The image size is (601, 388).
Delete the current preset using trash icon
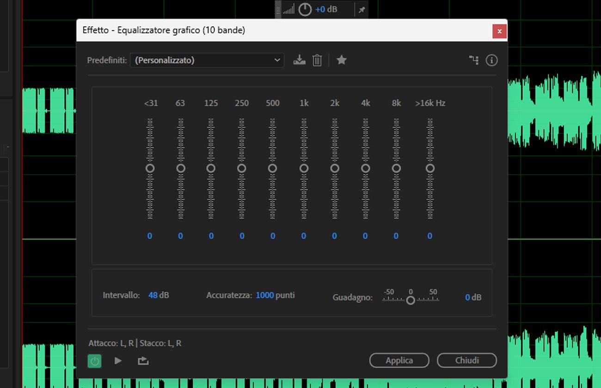pyautogui.click(x=317, y=60)
